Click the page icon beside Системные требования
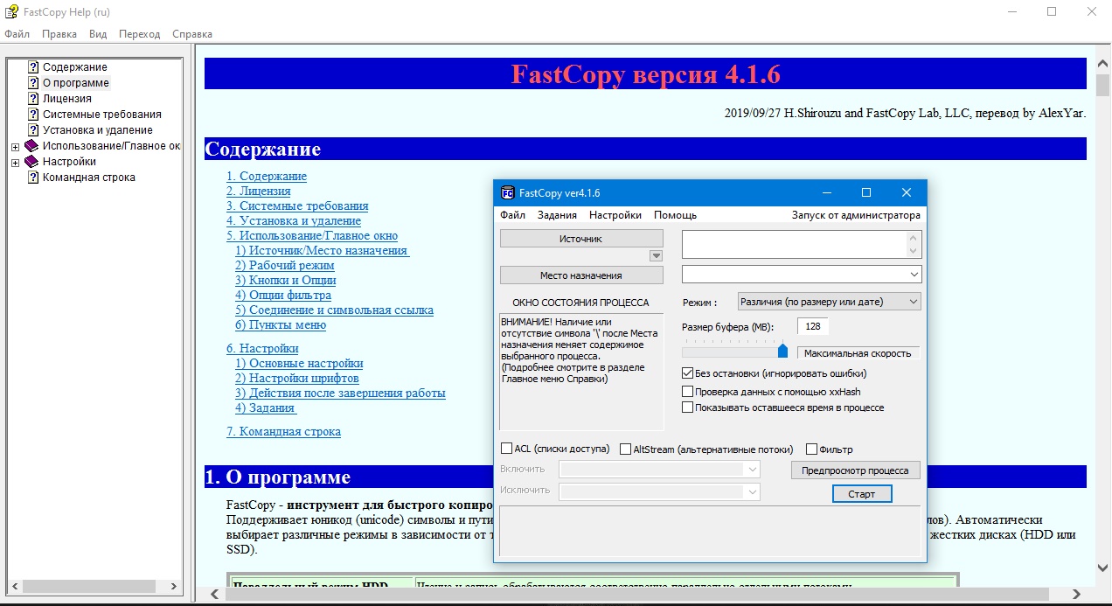Image resolution: width=1112 pixels, height=606 pixels. tap(33, 115)
